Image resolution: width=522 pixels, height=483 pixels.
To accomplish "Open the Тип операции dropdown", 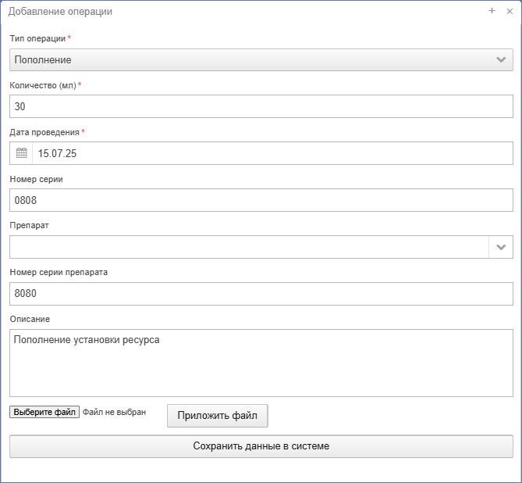I will point(261,59).
